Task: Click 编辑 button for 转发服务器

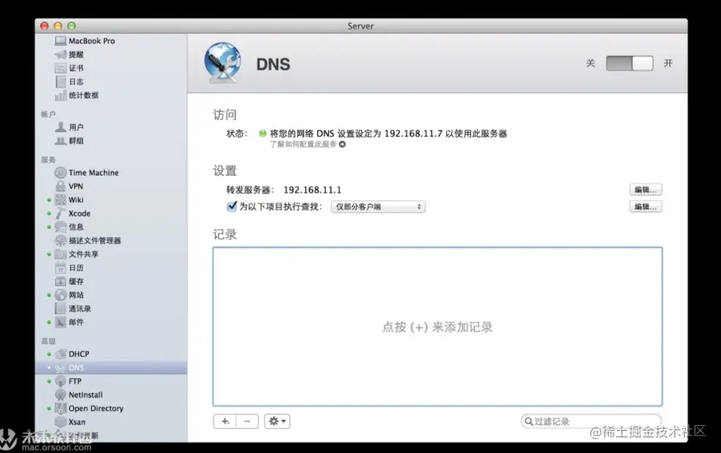Action: coord(645,189)
